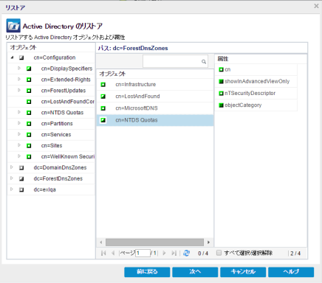Expand the cn=Sites tree node
This screenshot has height=283, width=322.
tap(19, 145)
